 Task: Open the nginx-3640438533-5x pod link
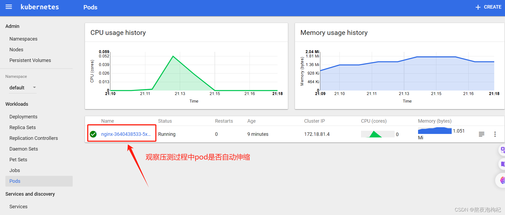(126, 134)
